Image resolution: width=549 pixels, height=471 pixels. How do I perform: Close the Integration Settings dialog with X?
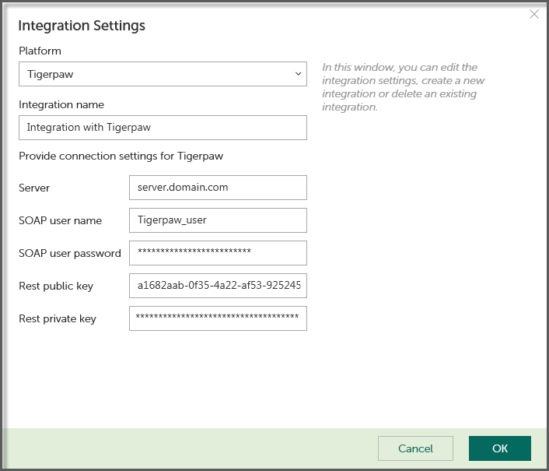pyautogui.click(x=534, y=14)
